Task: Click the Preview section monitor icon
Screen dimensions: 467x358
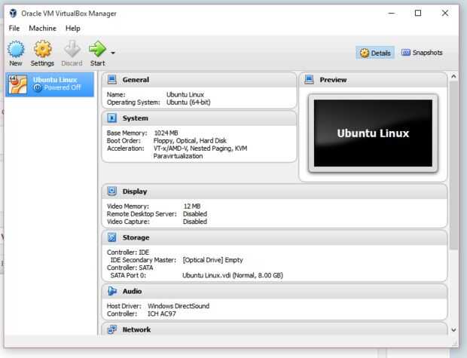Action: 309,80
